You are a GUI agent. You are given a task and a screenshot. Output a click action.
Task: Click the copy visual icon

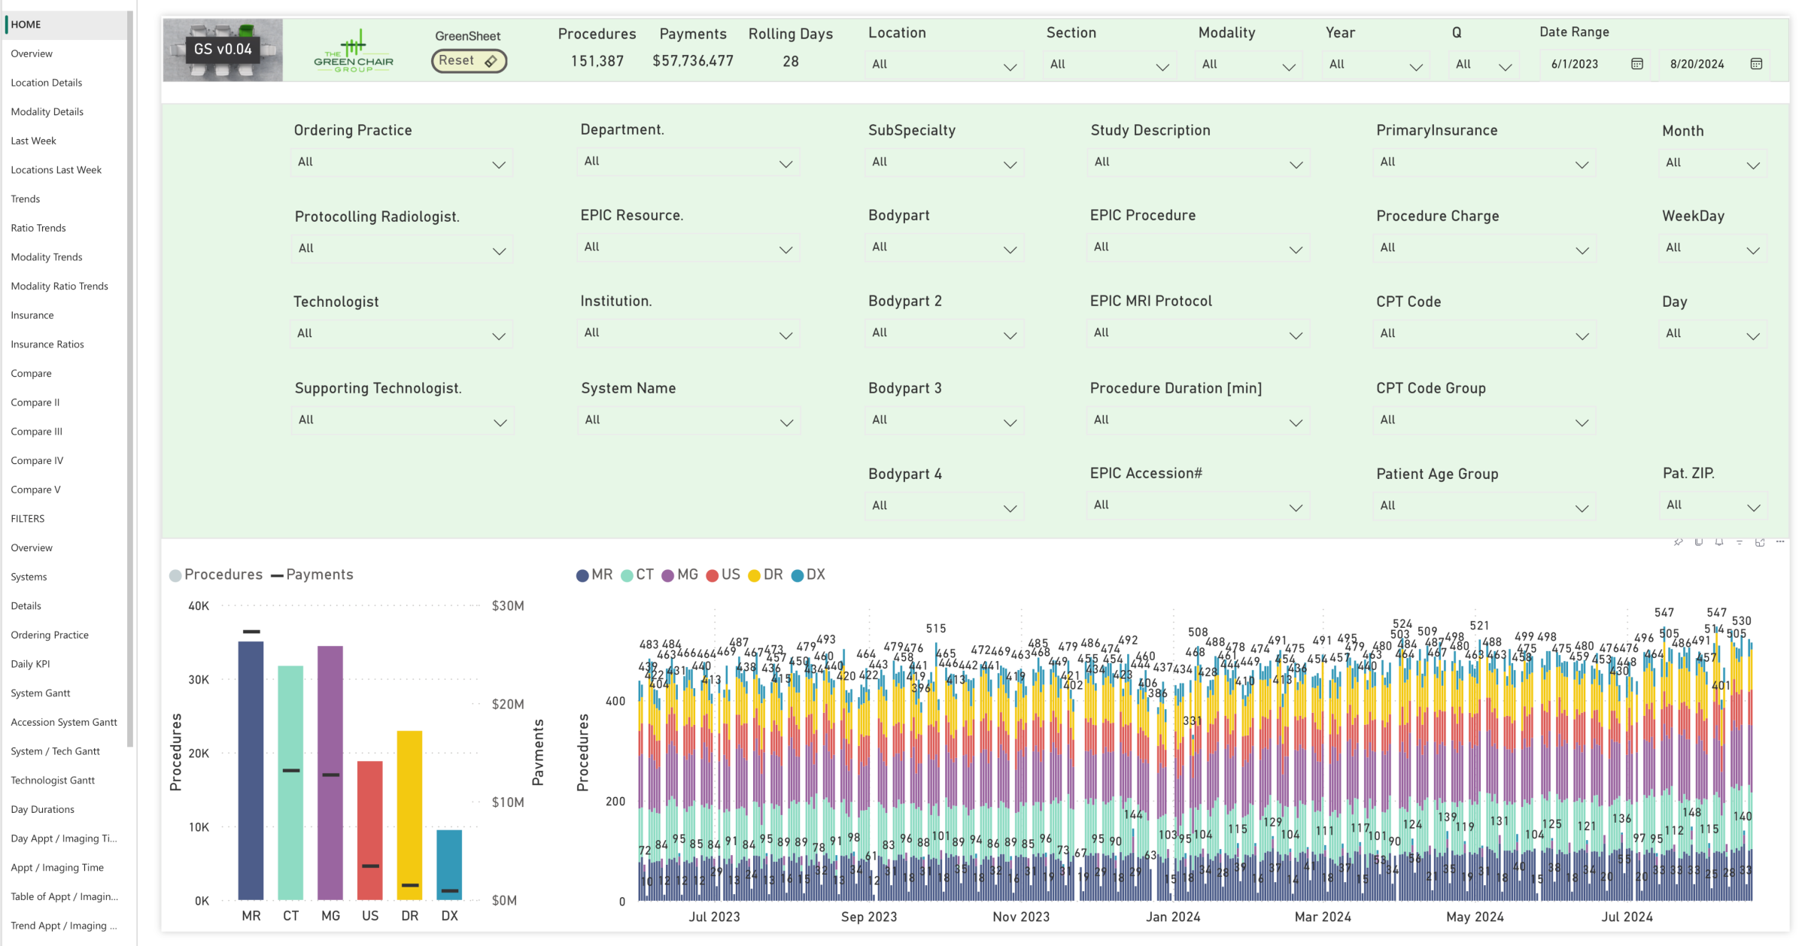coord(1698,542)
